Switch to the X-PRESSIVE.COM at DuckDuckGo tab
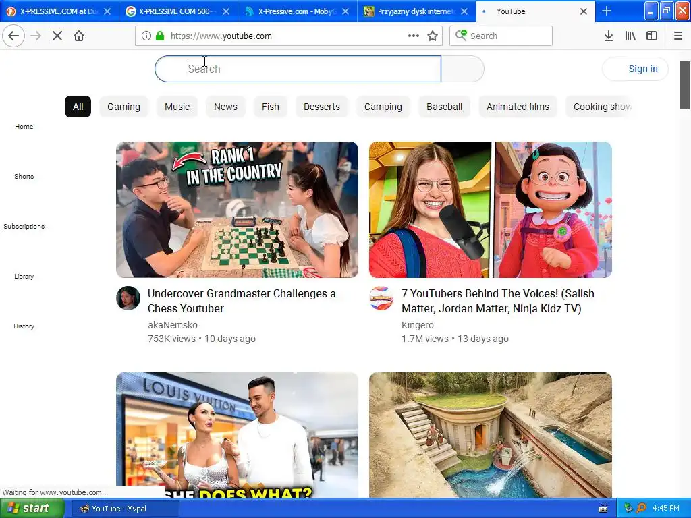 point(59,11)
